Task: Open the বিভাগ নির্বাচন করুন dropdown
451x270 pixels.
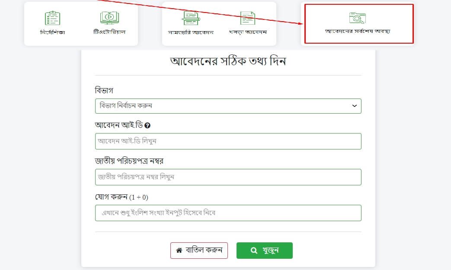Action: click(x=228, y=106)
